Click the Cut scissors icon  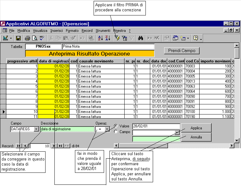[51, 38]
